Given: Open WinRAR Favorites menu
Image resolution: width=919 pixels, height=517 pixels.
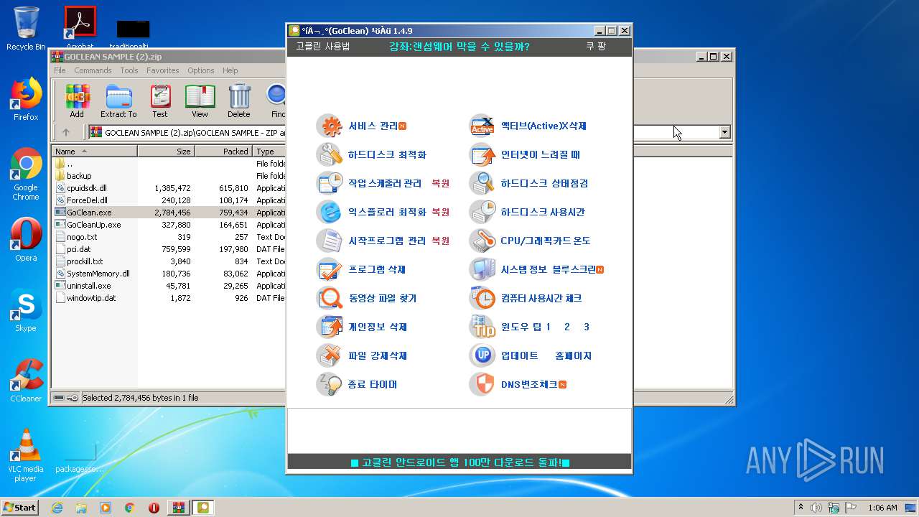Looking at the screenshot, I should pos(163,70).
